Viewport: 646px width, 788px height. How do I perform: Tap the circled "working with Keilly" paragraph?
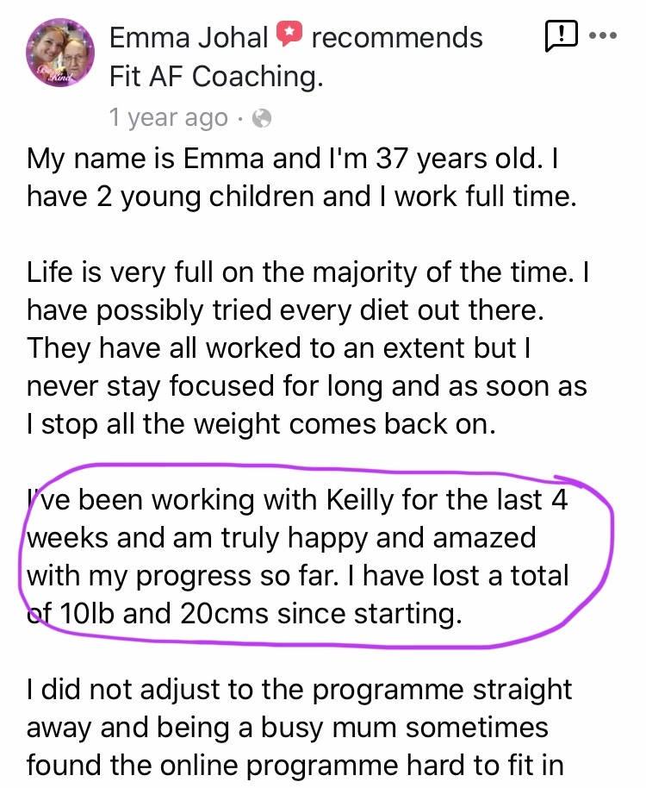[297, 556]
